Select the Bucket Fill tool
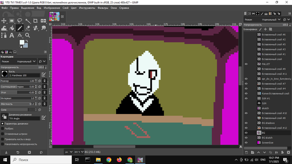The width and height of the screenshot is (292, 164). (x=12, y=28)
